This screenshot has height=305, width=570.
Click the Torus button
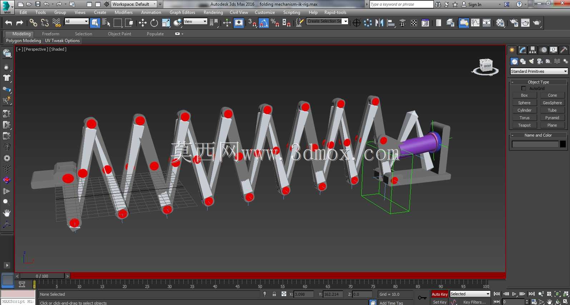(x=524, y=118)
